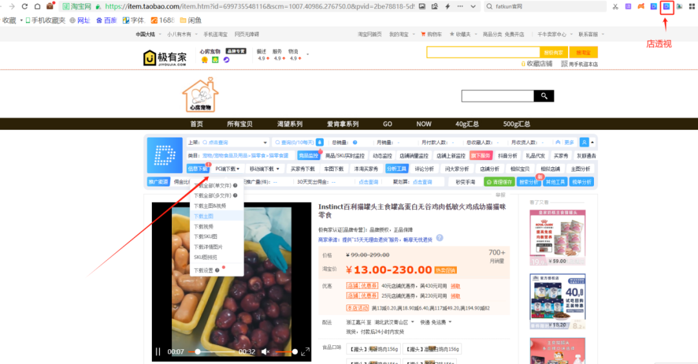Pause the product video
698x364 pixels.
coord(158,352)
